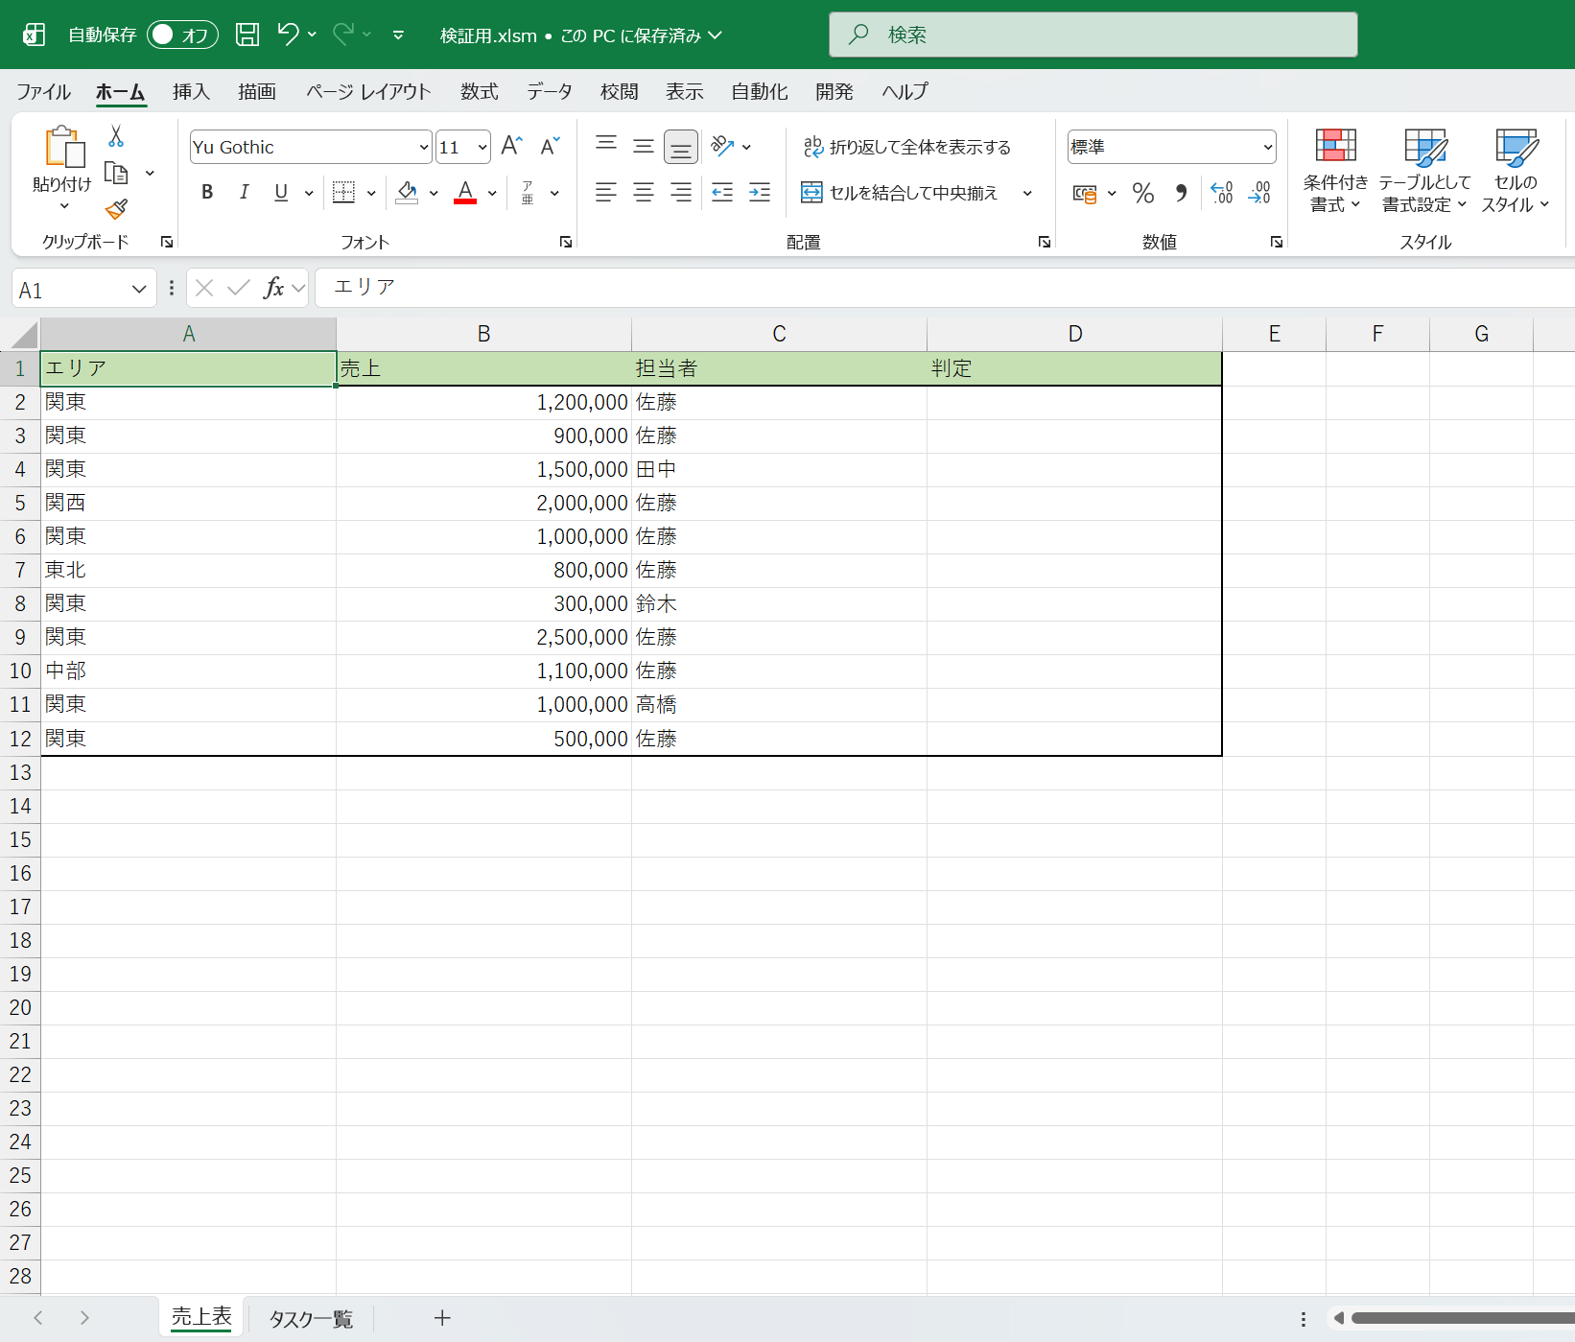Viewport: 1575px width, 1342px height.
Task: Open the 数値 format dialog launcher
Action: [x=1277, y=242]
